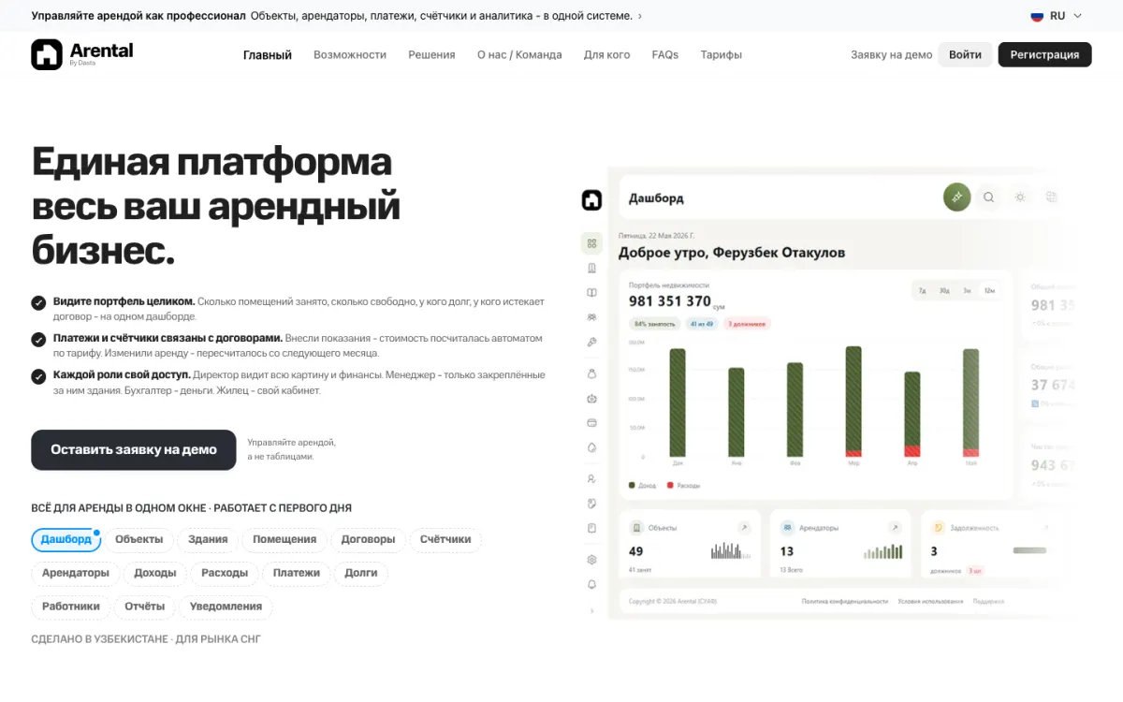Click the bell notifications icon in preview sidebar

591,585
